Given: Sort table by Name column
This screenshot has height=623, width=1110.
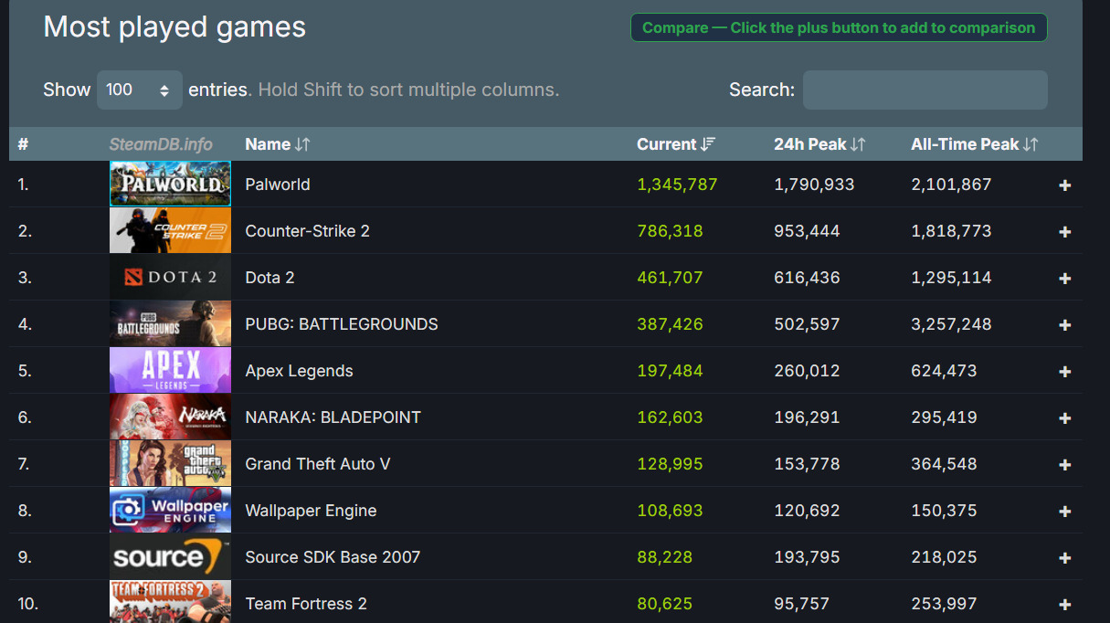Looking at the screenshot, I should [x=278, y=144].
